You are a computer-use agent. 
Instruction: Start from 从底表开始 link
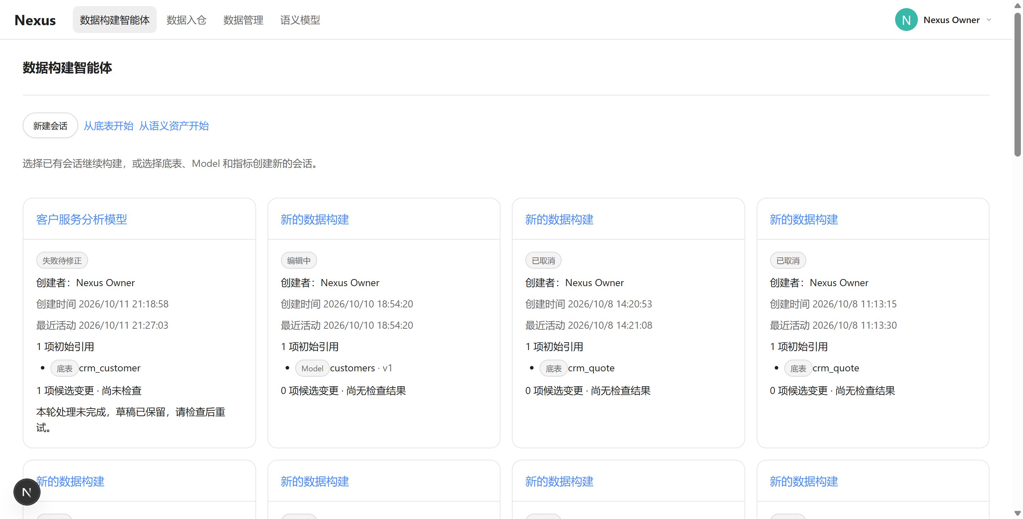[108, 126]
